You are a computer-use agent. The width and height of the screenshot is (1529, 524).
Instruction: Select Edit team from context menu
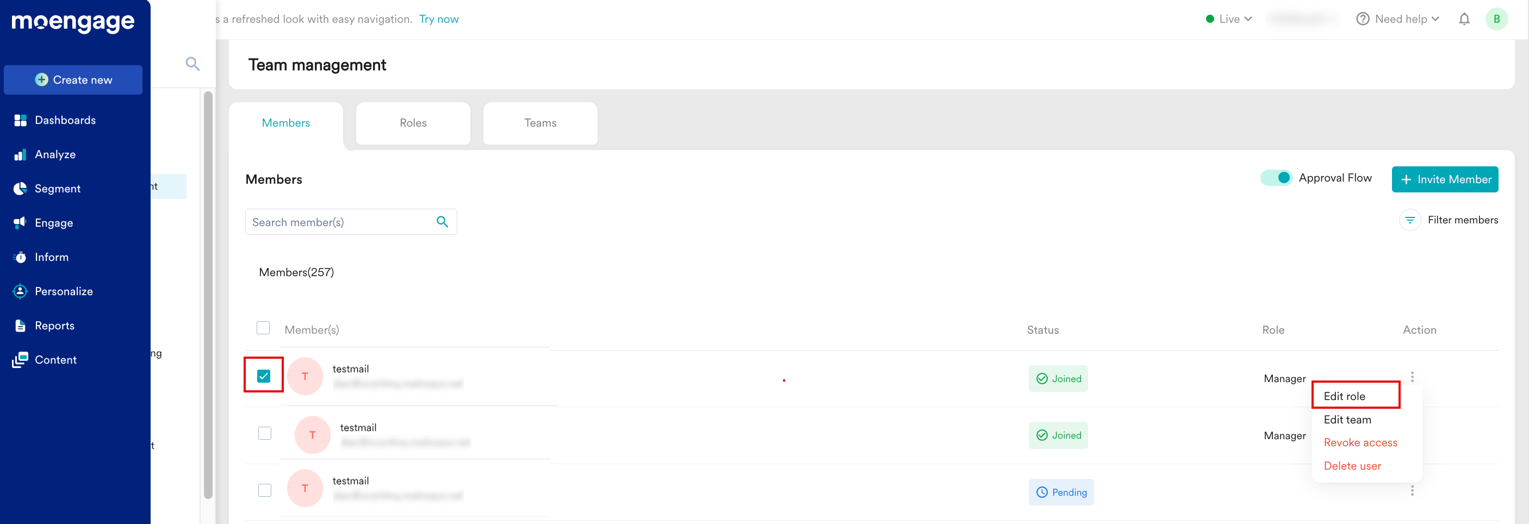click(1347, 420)
